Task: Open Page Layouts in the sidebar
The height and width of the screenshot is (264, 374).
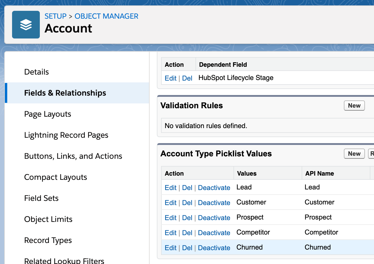Action: pyautogui.click(x=48, y=114)
